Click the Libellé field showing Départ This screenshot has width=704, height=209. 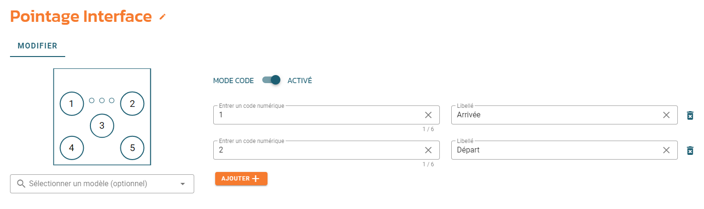tap(564, 150)
